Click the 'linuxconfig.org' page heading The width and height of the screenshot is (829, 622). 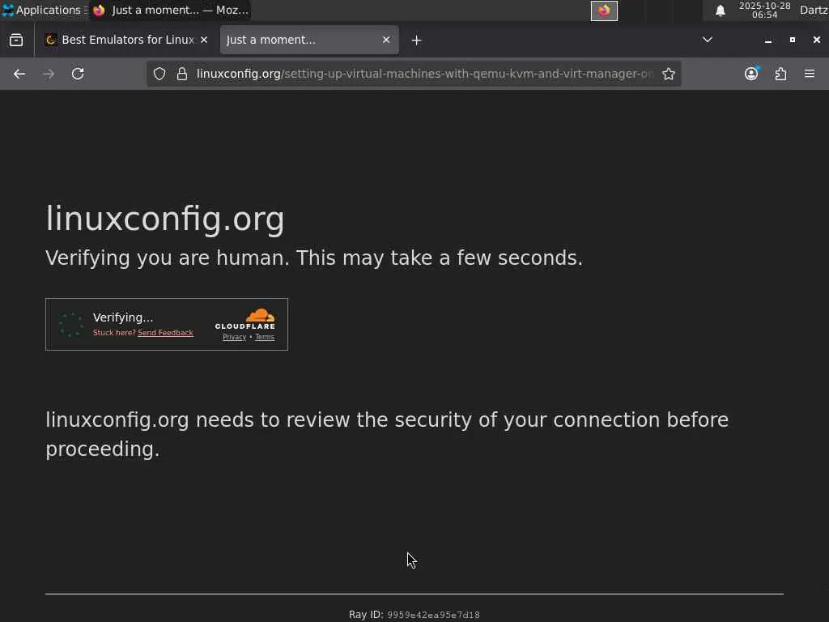165,219
